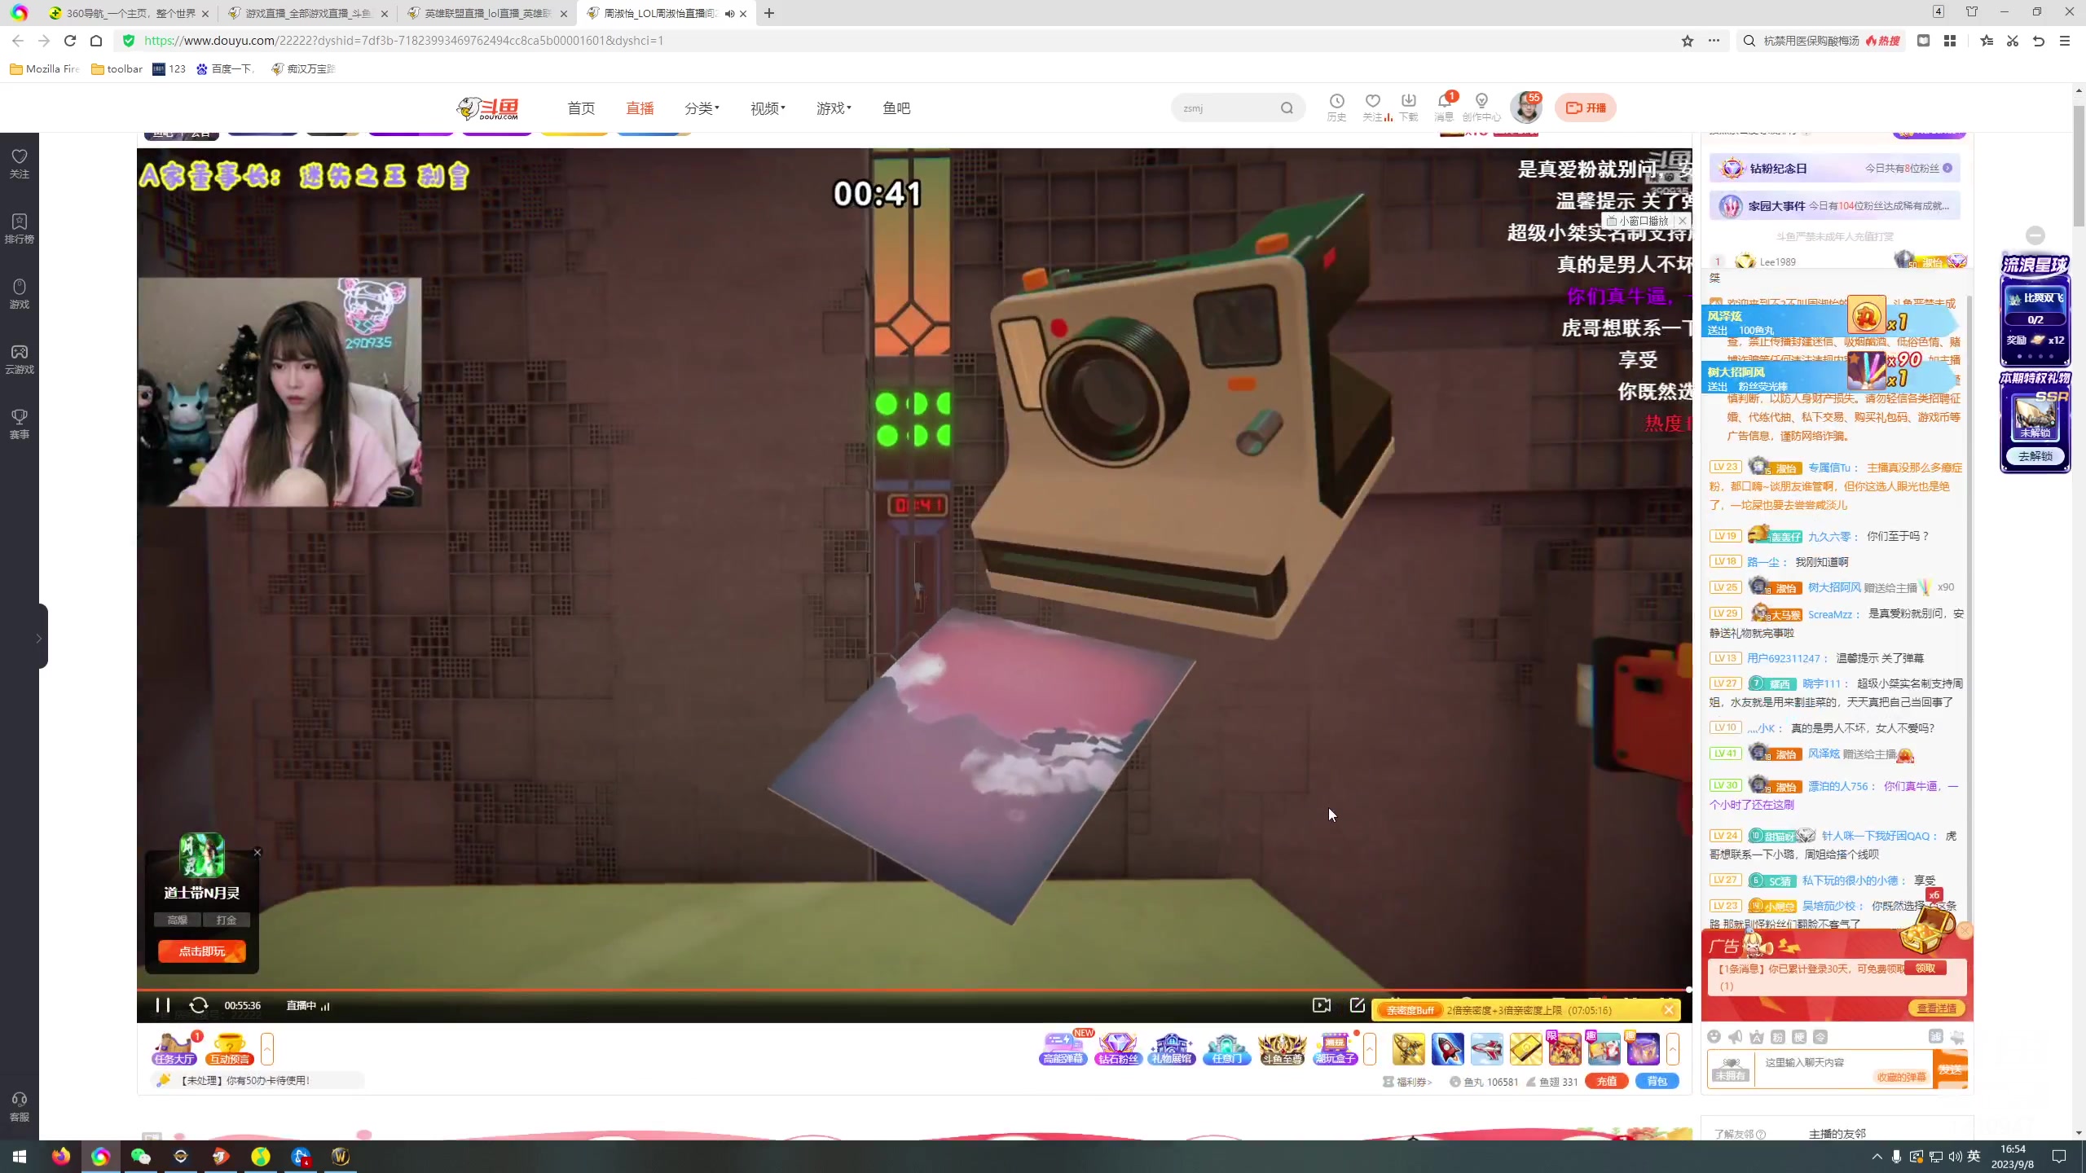
Task: Open 礼物展馆 gift gallery icon
Action: tap(1172, 1048)
